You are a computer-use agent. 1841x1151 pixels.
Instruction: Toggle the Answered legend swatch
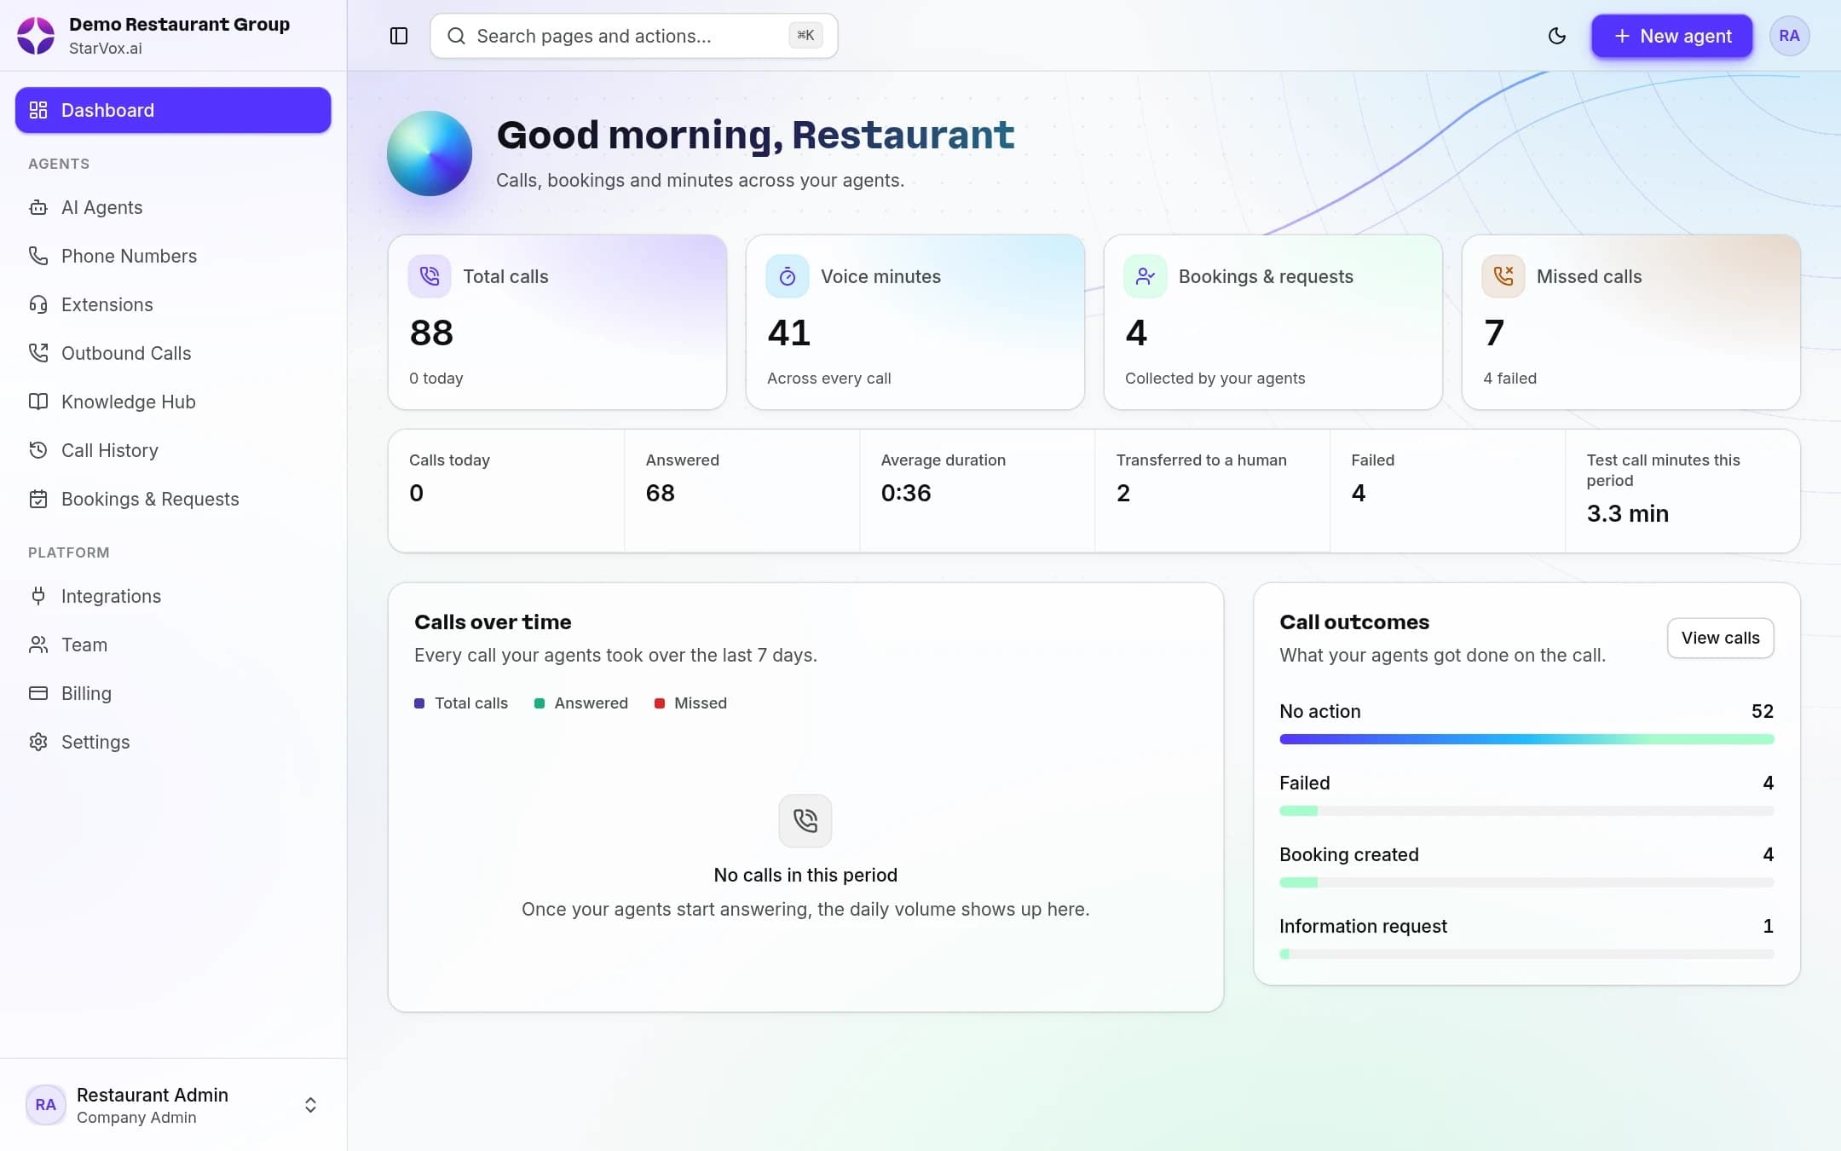pyautogui.click(x=540, y=703)
